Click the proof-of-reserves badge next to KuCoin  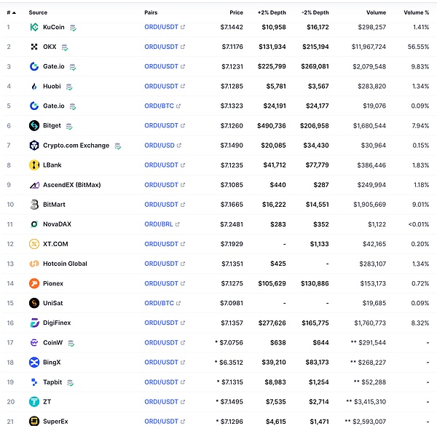[73, 28]
